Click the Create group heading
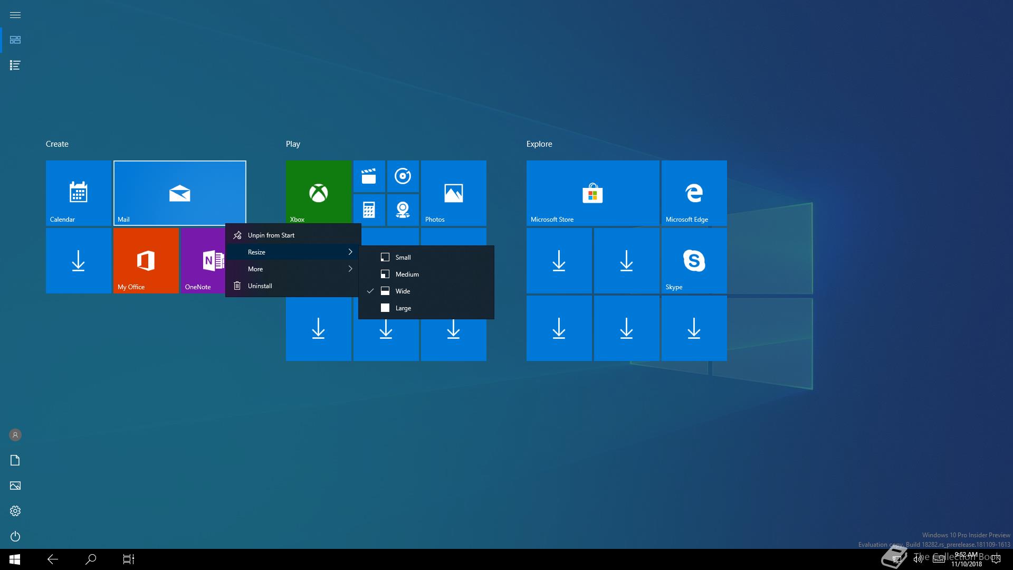The image size is (1013, 570). tap(57, 144)
